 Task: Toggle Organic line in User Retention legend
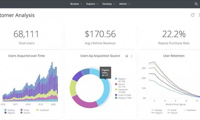(x=157, y=113)
